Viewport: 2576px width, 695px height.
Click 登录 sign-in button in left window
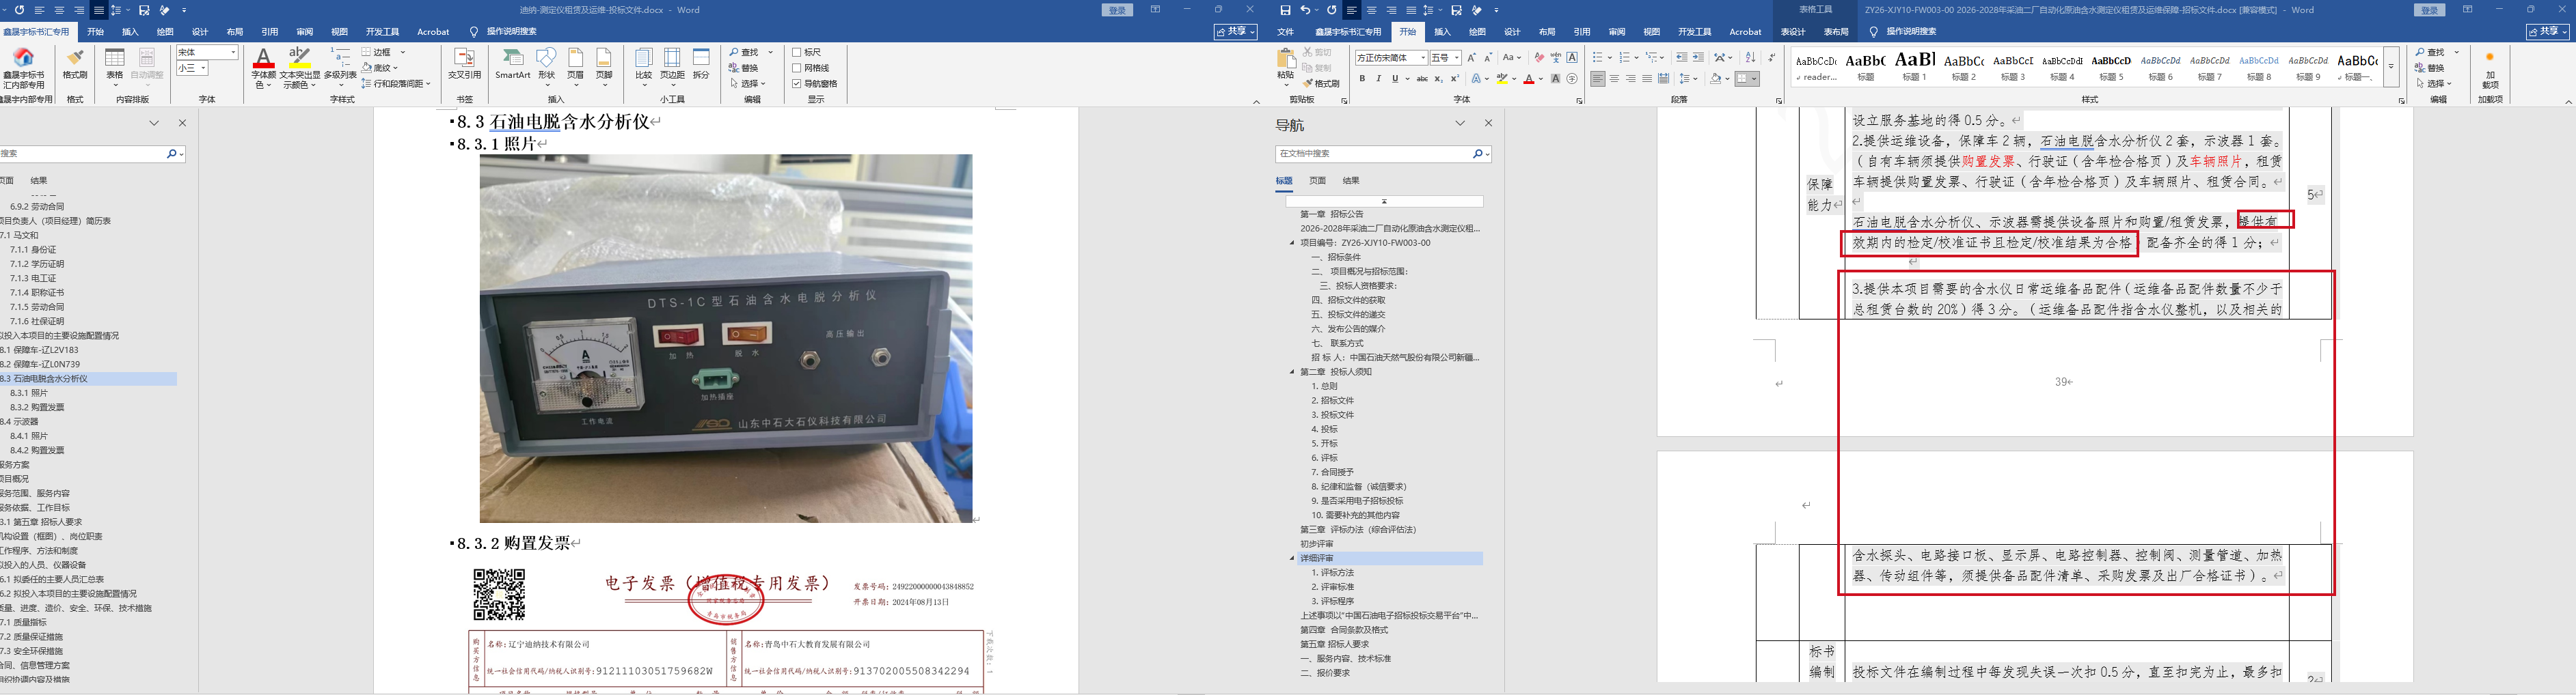pos(1117,10)
